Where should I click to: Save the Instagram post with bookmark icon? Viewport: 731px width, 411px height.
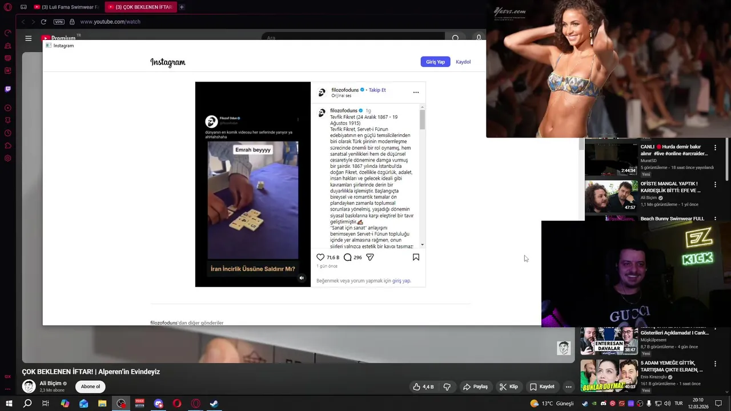pos(416,257)
